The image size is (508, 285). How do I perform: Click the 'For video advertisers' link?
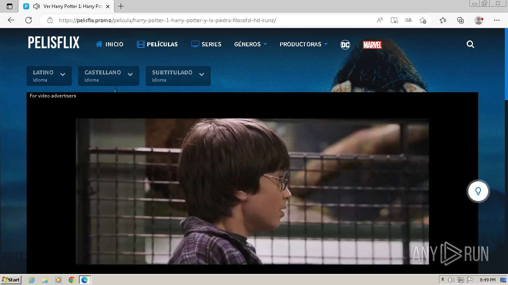pyautogui.click(x=53, y=96)
